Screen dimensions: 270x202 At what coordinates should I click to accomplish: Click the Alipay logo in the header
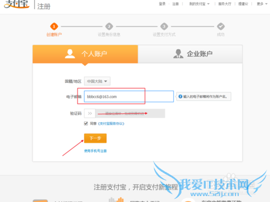(17, 4)
